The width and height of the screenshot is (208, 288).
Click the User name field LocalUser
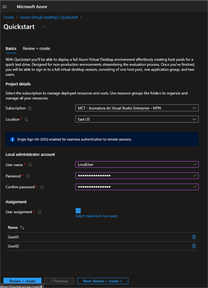[137, 164]
